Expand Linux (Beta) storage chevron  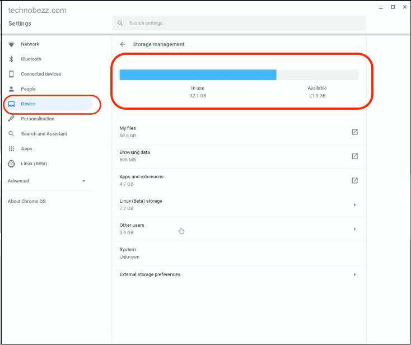(x=354, y=205)
